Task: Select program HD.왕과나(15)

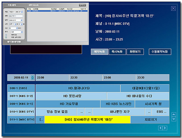Action: pyautogui.click(x=78, y=88)
